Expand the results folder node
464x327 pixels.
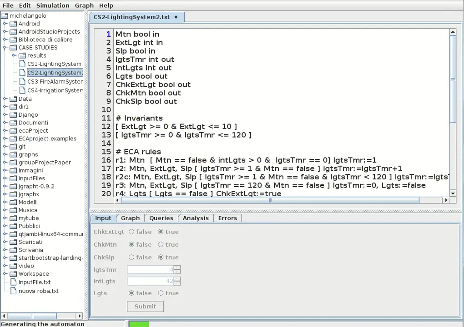(x=14, y=55)
